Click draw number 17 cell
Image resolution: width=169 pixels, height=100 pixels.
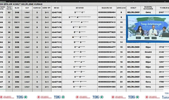[121, 57]
